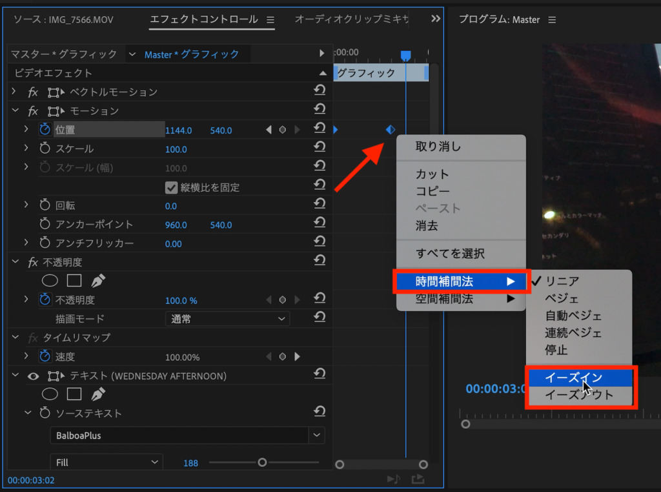
Task: Collapse 不透明度 effect group
Action: coord(15,261)
